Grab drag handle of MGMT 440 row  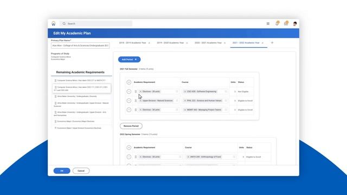click(136, 109)
